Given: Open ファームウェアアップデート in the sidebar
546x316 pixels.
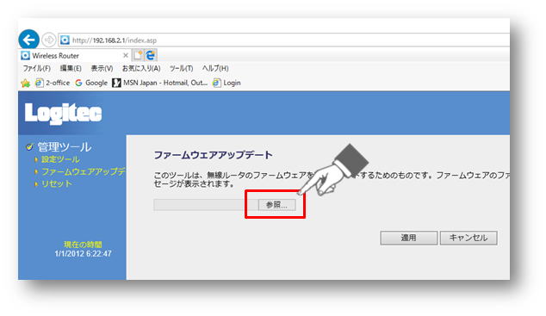Looking at the screenshot, I should (84, 171).
